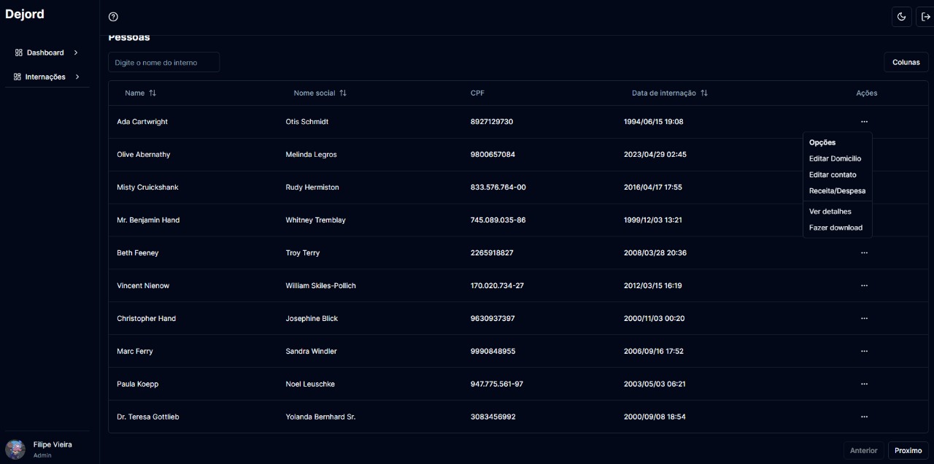
Task: Sort by Data de internação arrows
Action: coord(704,93)
